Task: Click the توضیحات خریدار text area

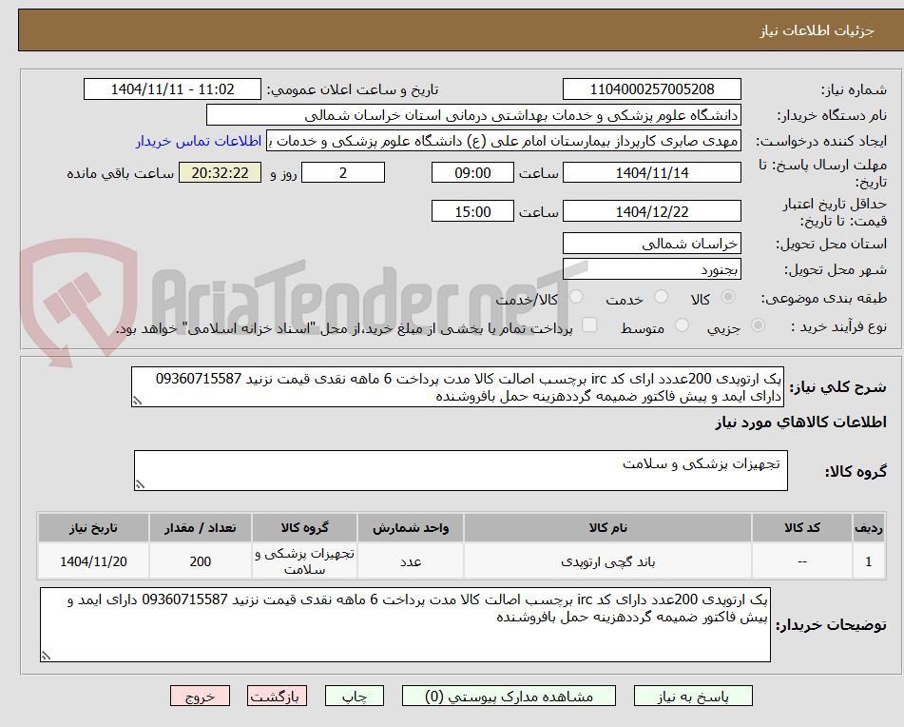Action: [405, 625]
